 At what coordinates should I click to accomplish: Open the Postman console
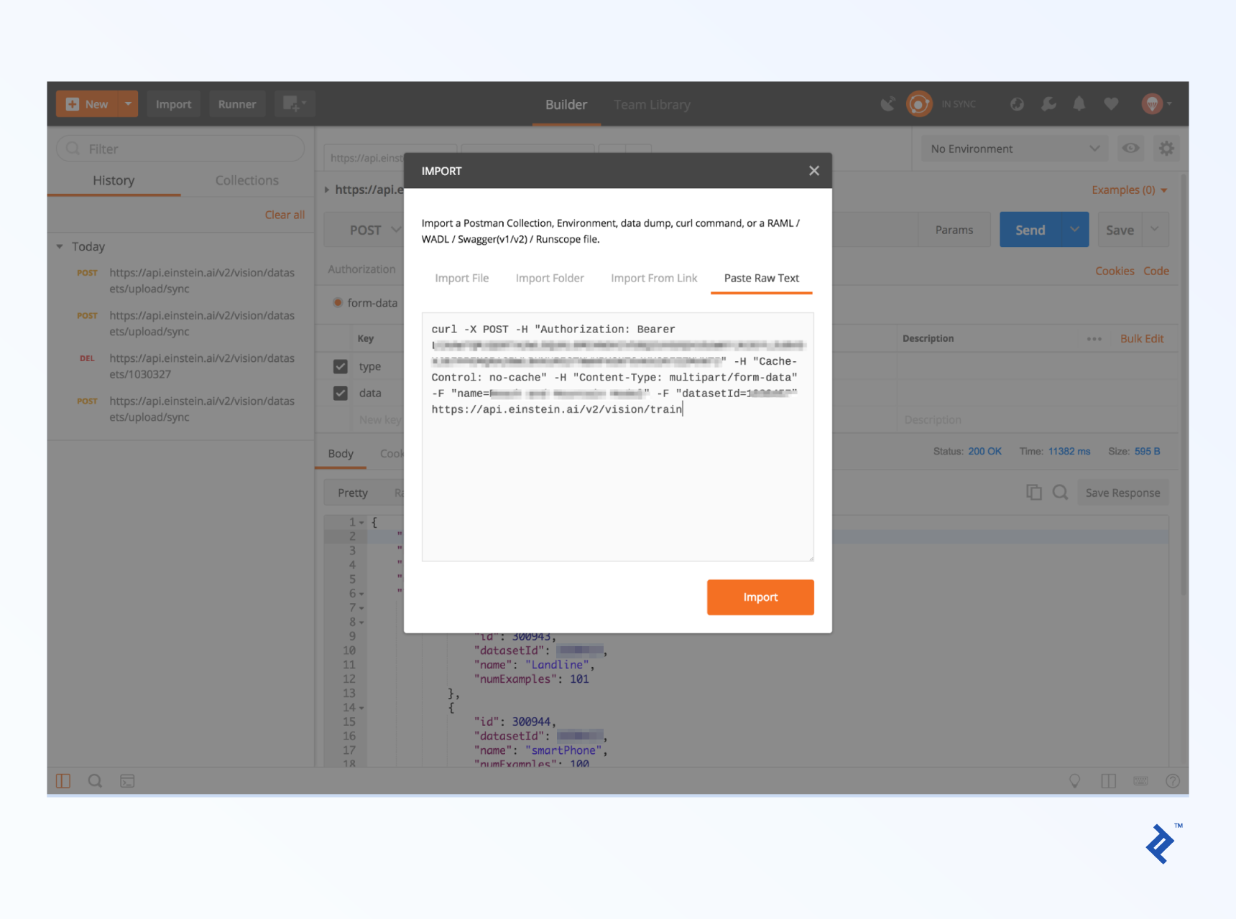point(128,781)
